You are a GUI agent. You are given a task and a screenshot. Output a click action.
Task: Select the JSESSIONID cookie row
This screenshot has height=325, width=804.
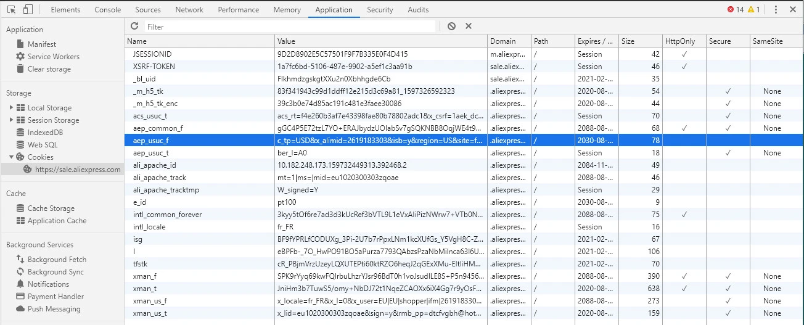(464, 54)
